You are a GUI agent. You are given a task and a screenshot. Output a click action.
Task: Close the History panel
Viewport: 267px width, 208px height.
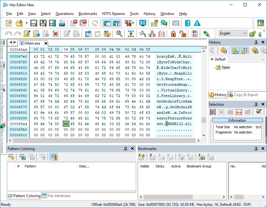(263, 42)
